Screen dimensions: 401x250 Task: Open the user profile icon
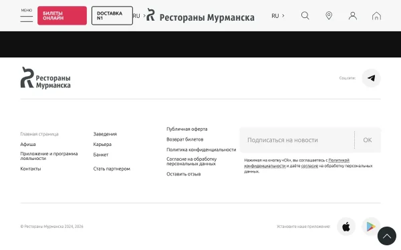(x=353, y=16)
